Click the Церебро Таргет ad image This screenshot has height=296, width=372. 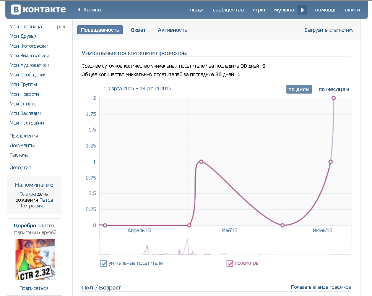35,260
